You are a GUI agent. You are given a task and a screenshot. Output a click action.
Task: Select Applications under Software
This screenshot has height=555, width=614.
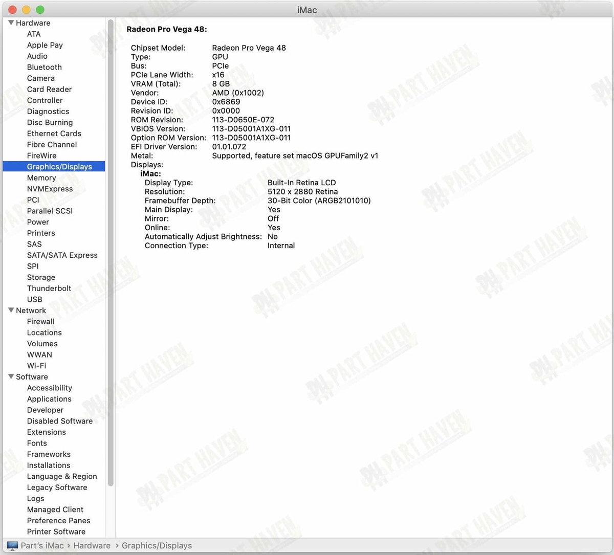coord(49,399)
